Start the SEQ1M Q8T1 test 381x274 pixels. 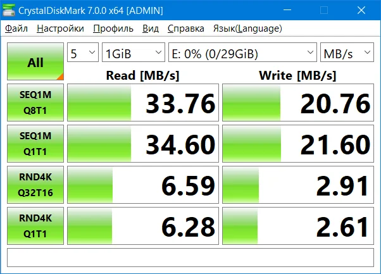click(x=35, y=103)
